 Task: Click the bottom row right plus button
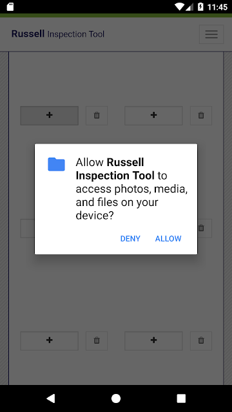153,341
